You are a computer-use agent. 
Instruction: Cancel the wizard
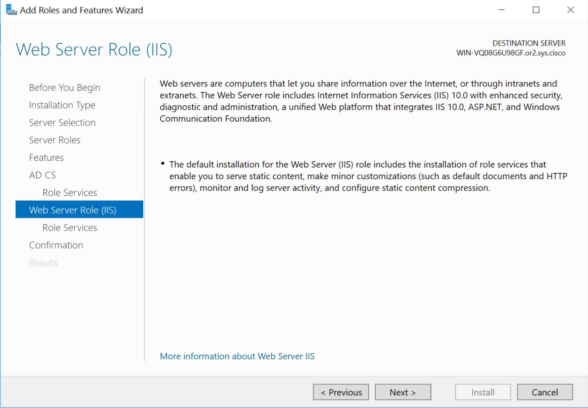click(545, 392)
